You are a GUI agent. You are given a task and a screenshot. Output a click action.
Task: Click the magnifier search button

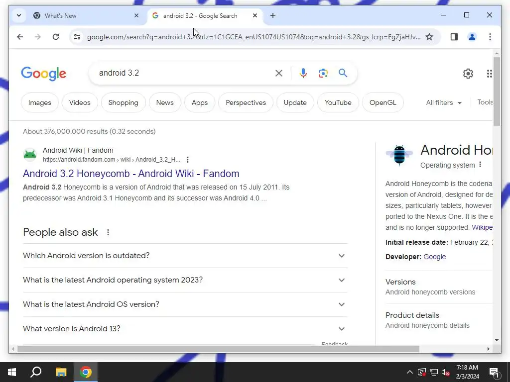click(343, 73)
